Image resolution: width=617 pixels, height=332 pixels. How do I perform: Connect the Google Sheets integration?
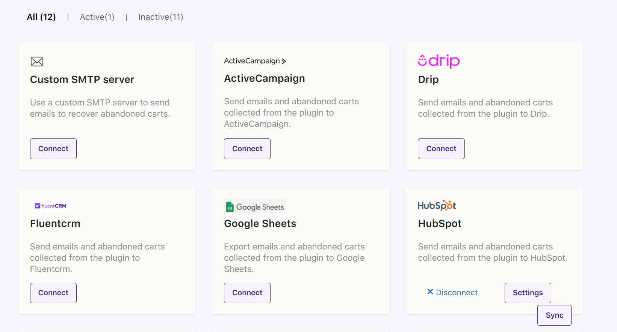[247, 293]
